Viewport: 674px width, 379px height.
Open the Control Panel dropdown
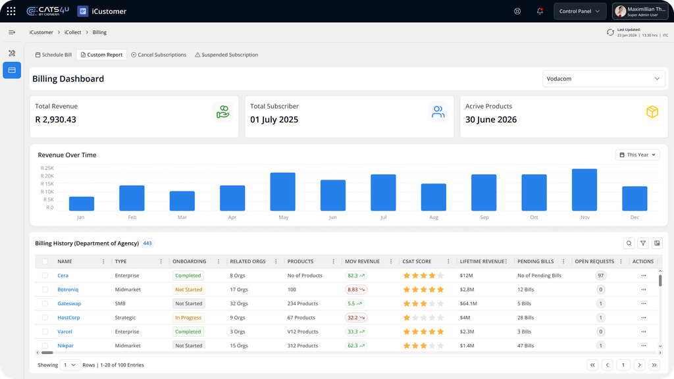[x=580, y=11]
